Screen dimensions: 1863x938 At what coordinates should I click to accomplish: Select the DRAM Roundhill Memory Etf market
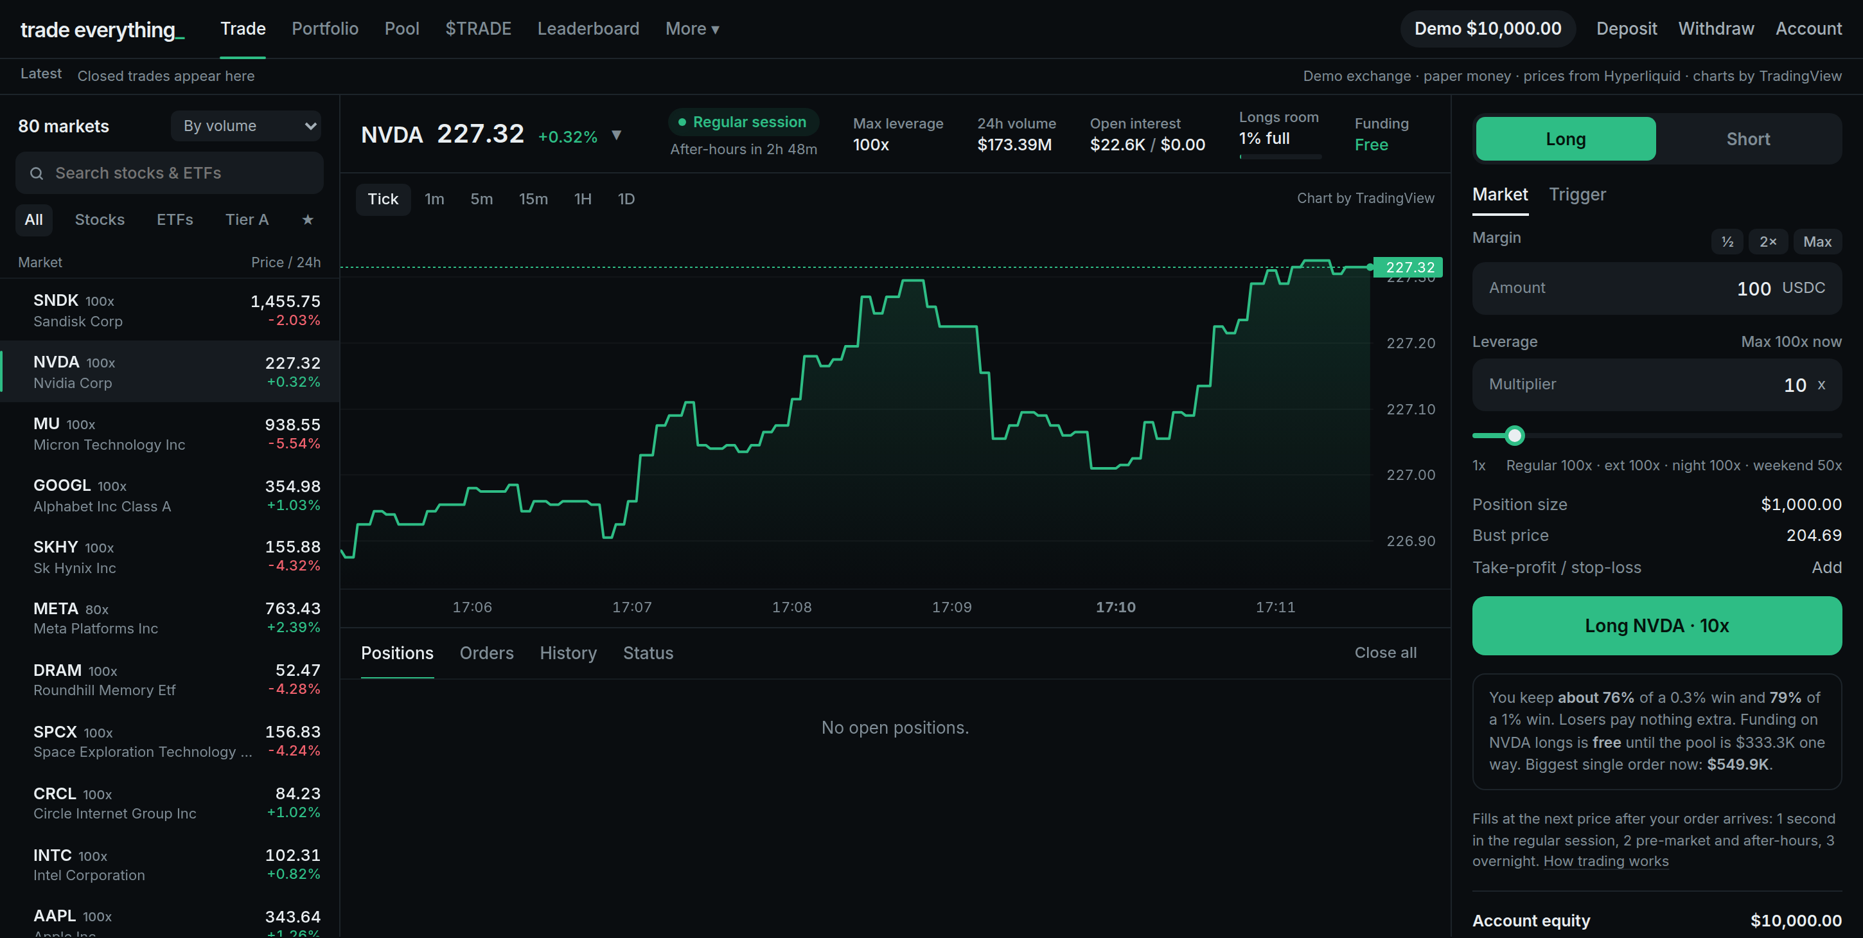(x=170, y=680)
